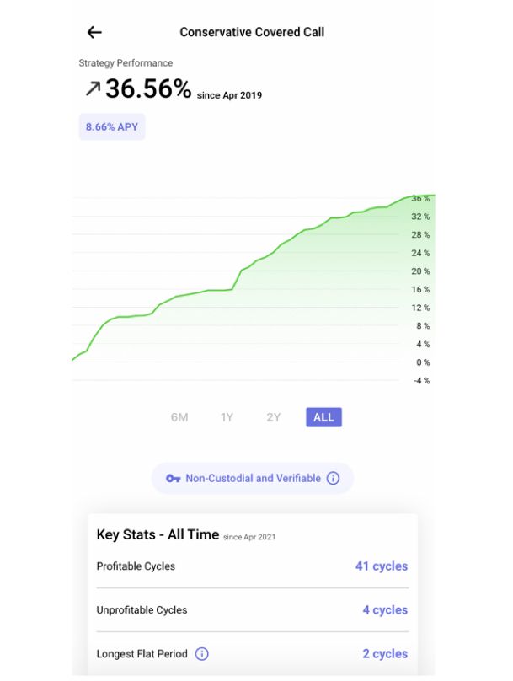Click the flat section of the chart line near 16%

220,290
